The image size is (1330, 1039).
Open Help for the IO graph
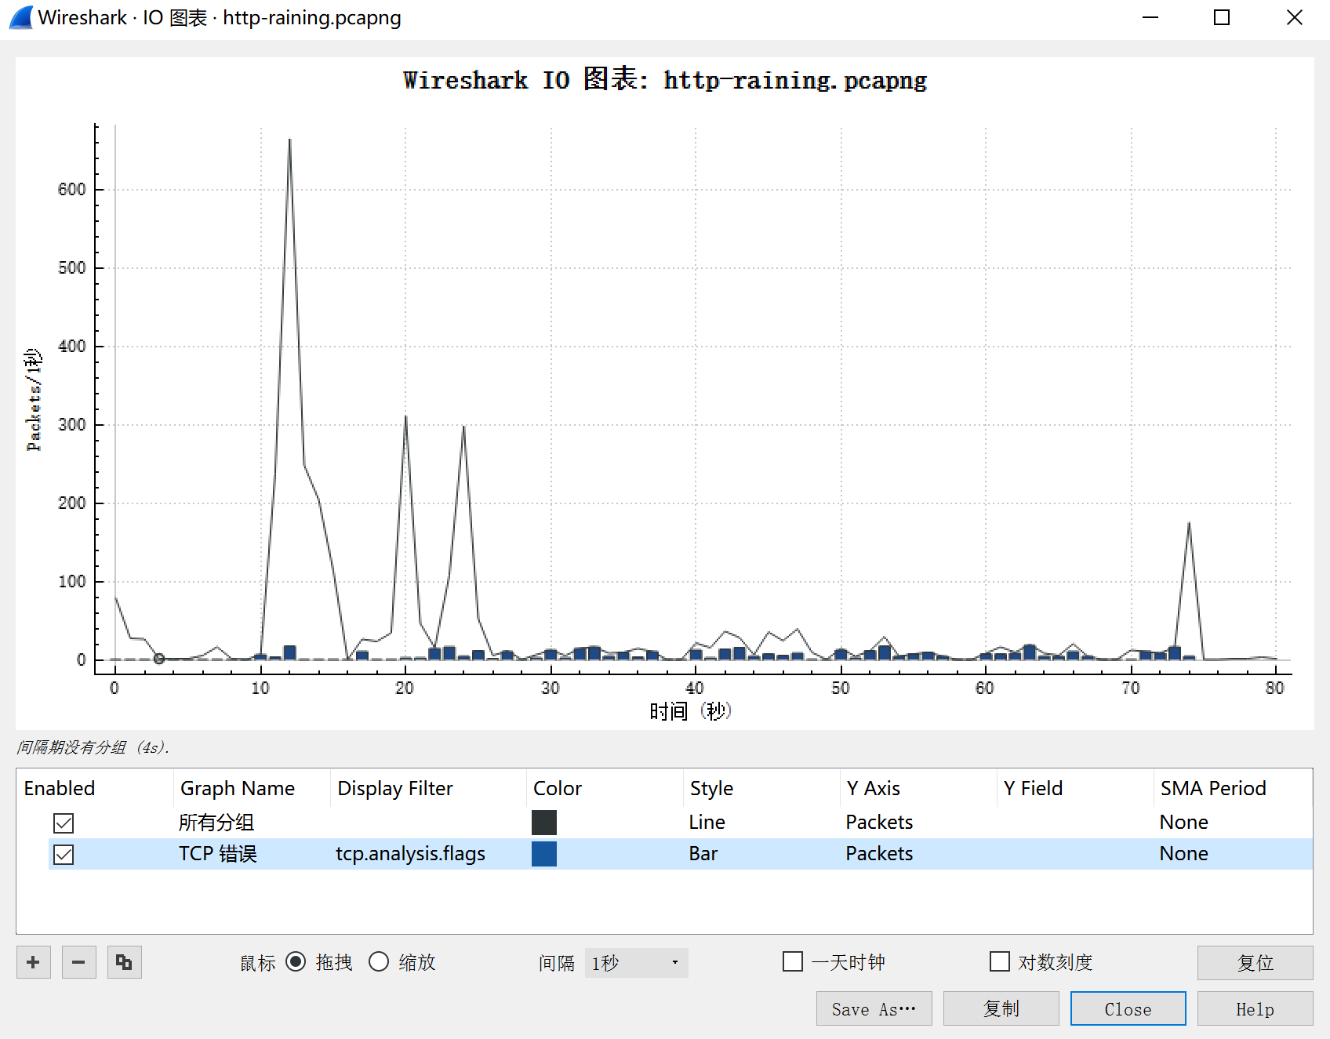point(1255,1008)
